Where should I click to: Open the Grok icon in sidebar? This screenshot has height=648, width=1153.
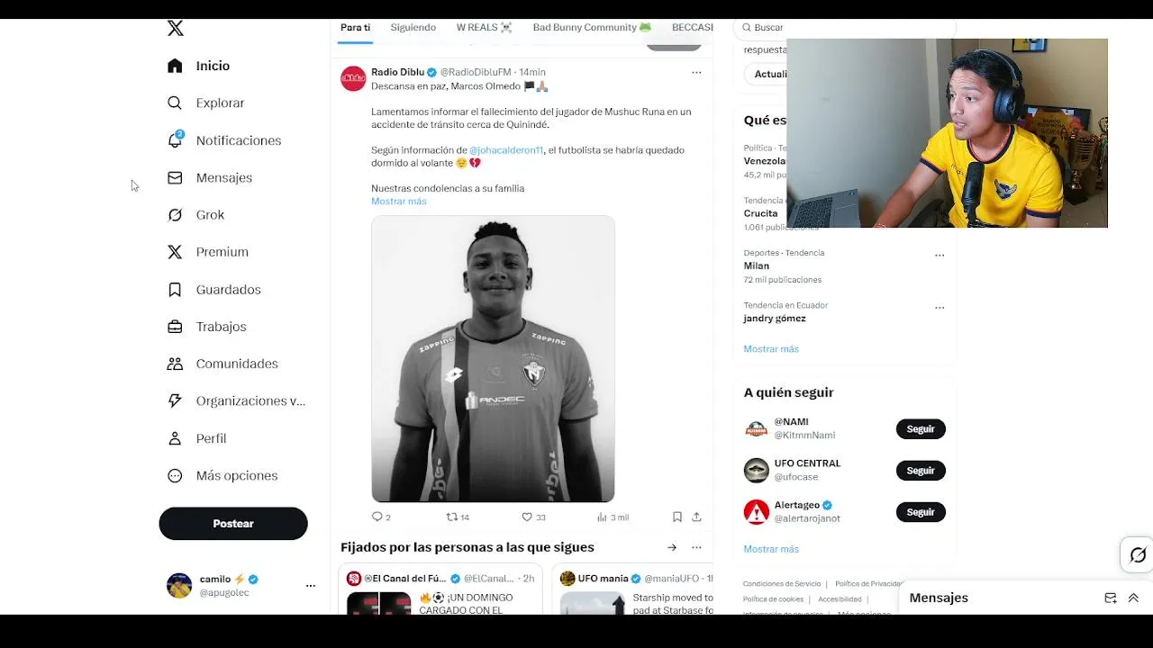point(176,215)
